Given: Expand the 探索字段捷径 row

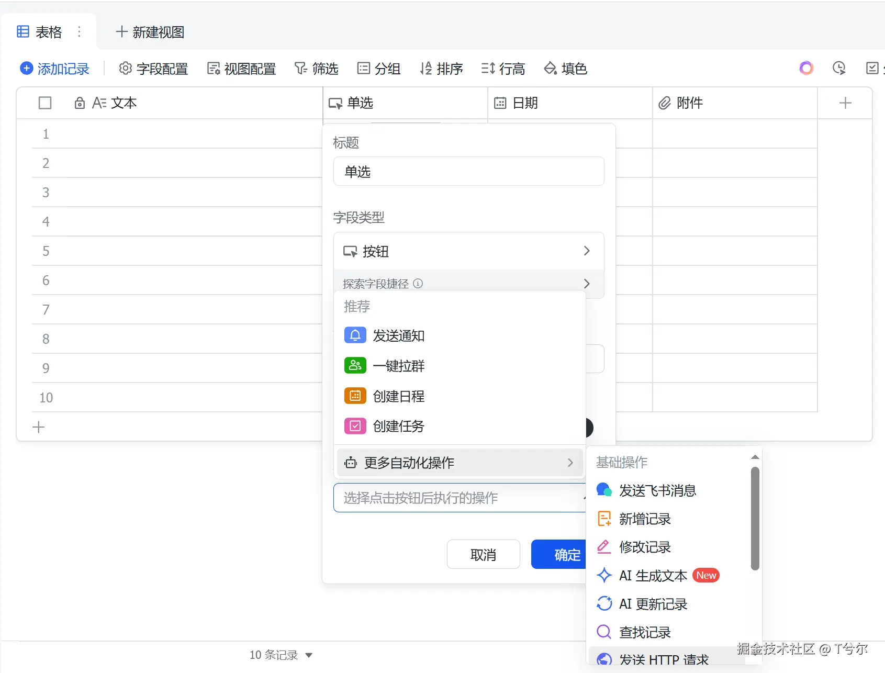Looking at the screenshot, I should tap(469, 284).
